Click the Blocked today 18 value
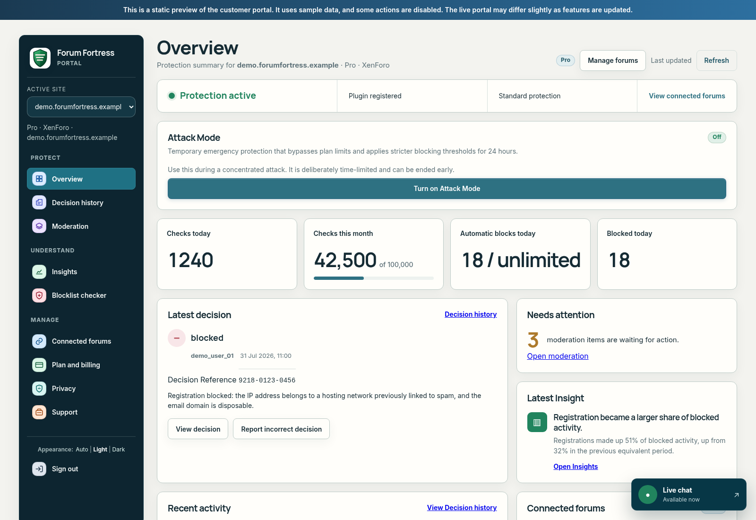The width and height of the screenshot is (756, 520). (619, 260)
